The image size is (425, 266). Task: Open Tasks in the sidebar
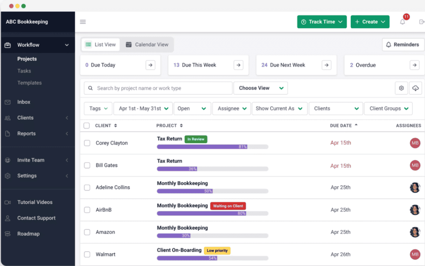coord(24,71)
